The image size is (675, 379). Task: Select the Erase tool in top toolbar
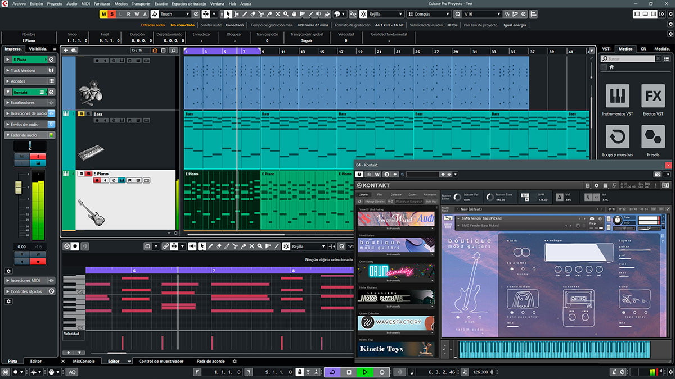[x=253, y=13]
